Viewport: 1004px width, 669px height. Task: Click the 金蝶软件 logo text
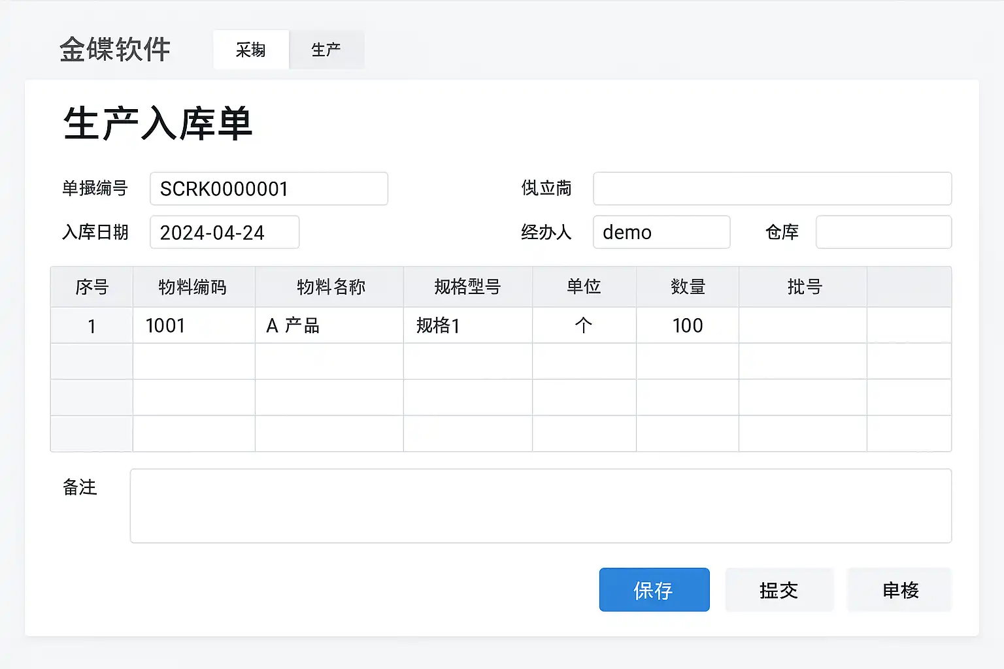(115, 50)
